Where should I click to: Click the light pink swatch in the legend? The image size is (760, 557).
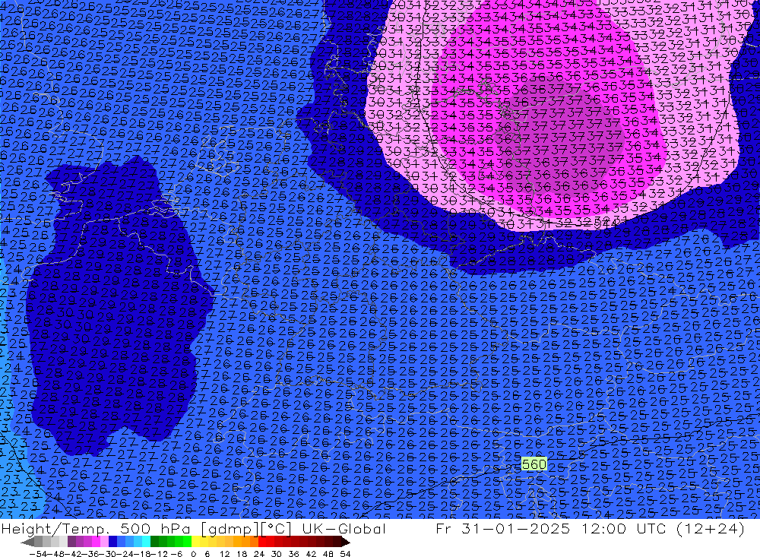(104, 542)
